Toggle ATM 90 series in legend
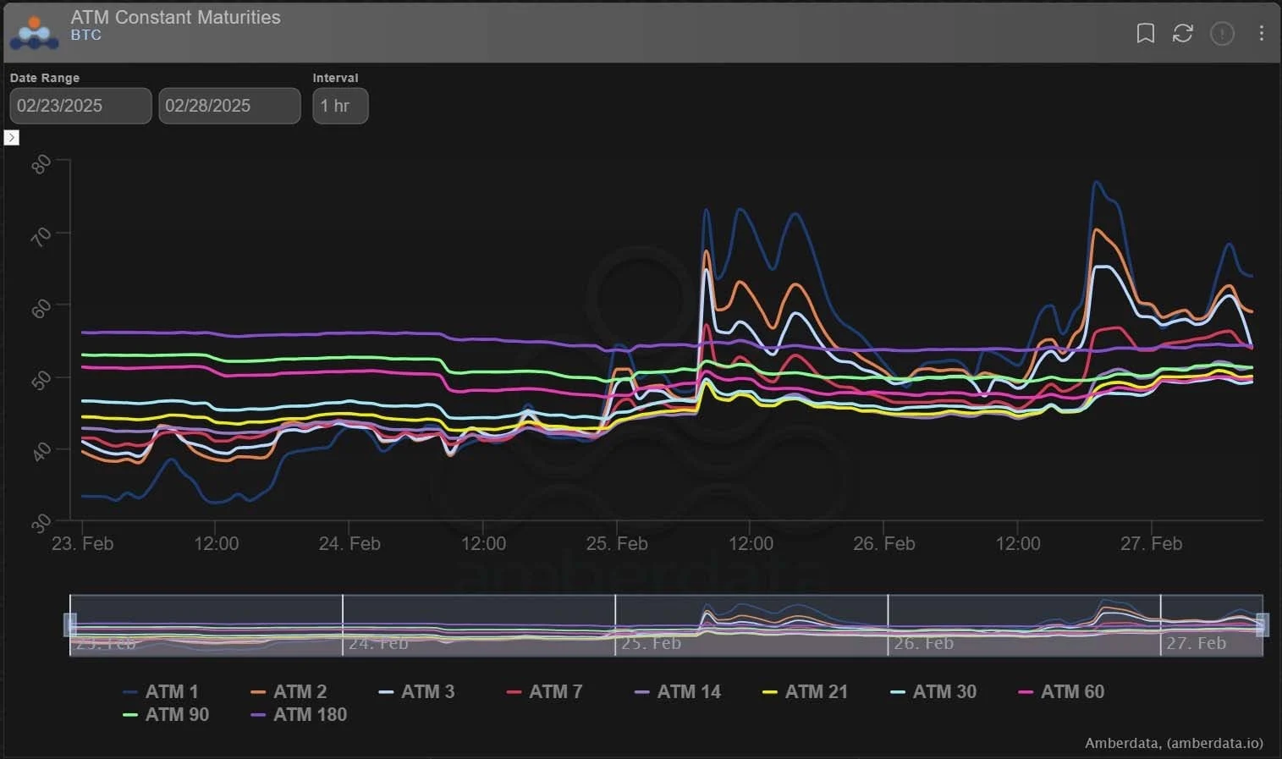 click(166, 714)
